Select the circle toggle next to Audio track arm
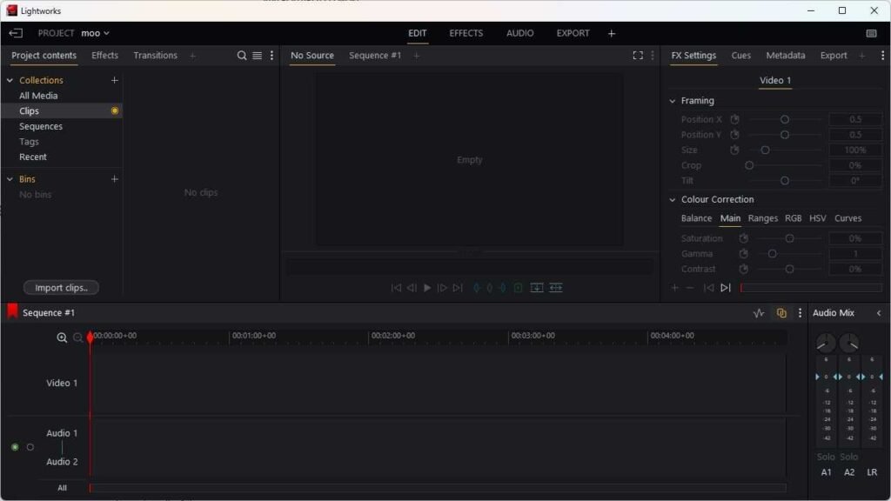This screenshot has height=501, width=891. coord(30,446)
